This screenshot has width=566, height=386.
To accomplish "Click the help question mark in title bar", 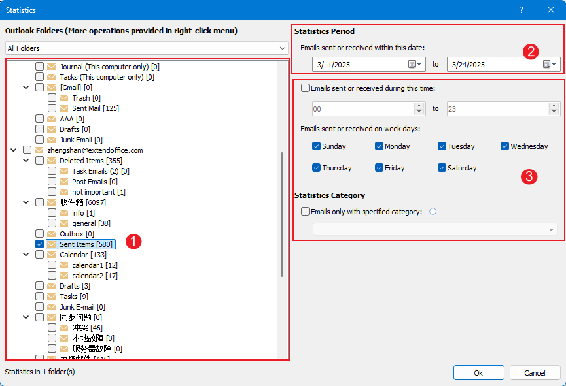I will point(522,10).
